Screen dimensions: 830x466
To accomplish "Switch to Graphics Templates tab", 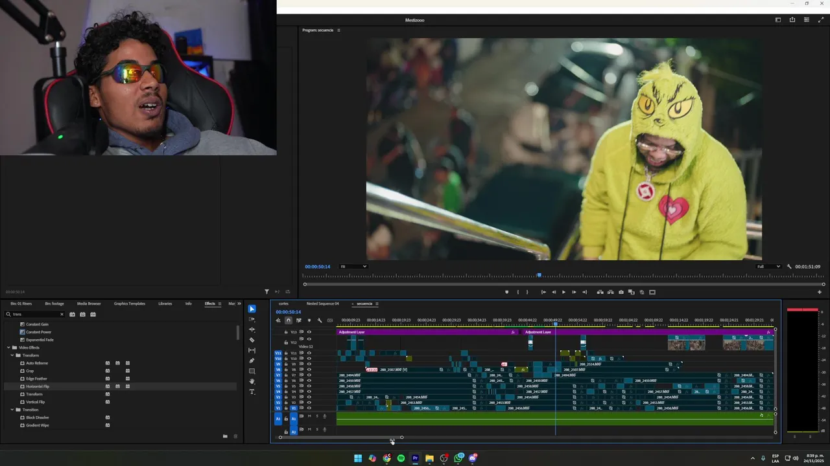I will pos(130,304).
